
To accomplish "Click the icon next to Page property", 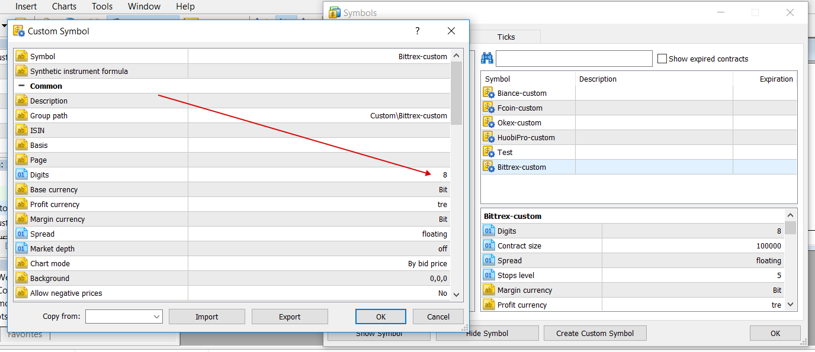I will 21,160.
